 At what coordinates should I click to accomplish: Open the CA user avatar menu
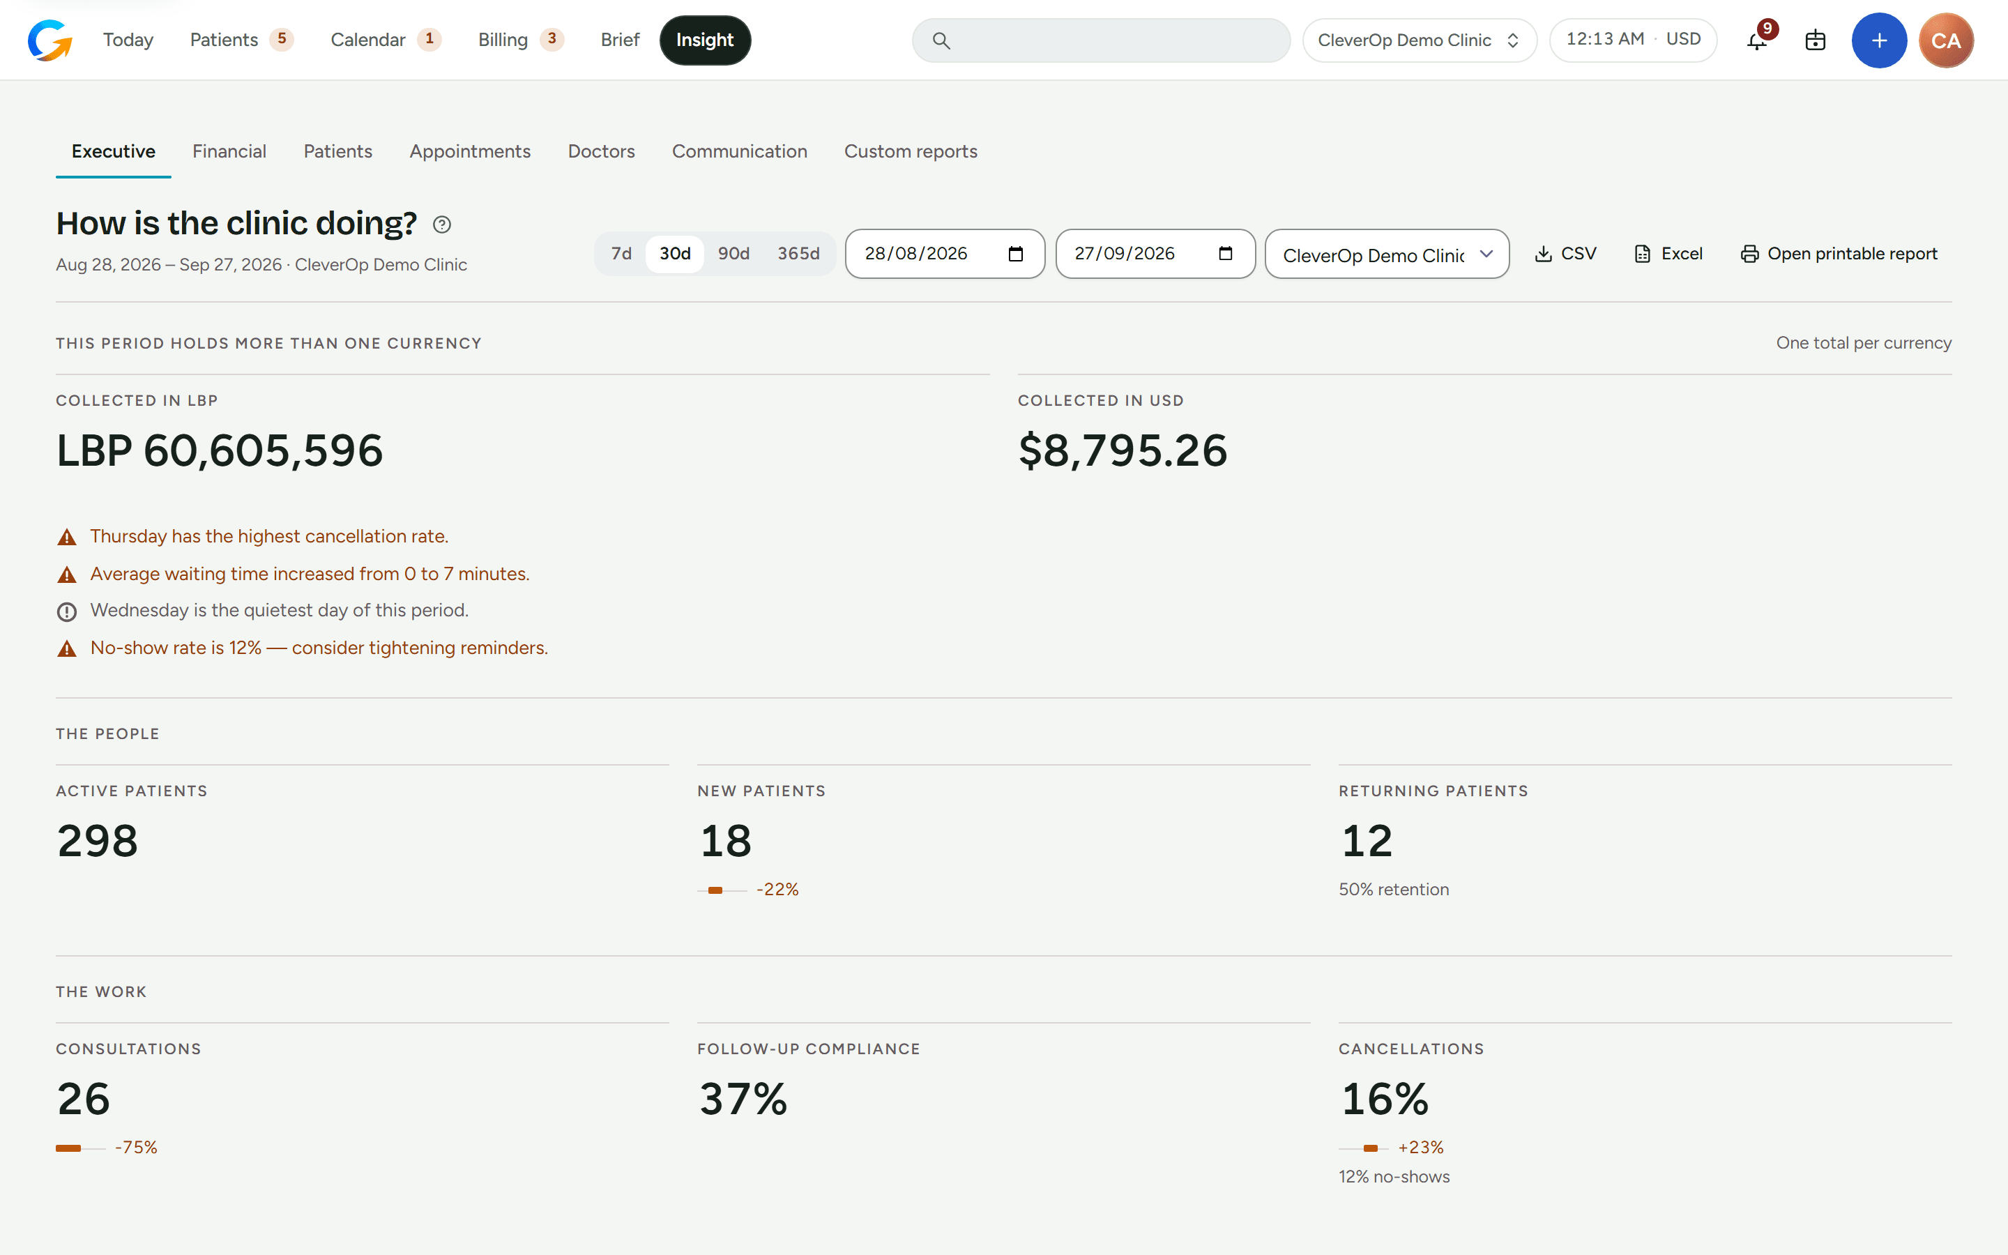(1946, 40)
